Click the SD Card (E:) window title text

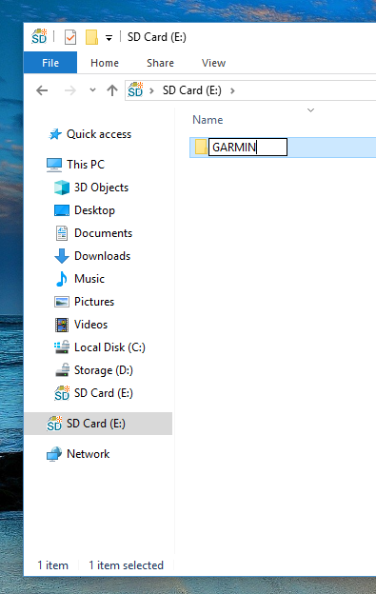pyautogui.click(x=157, y=37)
